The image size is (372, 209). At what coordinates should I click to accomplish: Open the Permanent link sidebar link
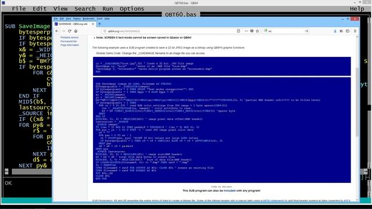[69, 41]
